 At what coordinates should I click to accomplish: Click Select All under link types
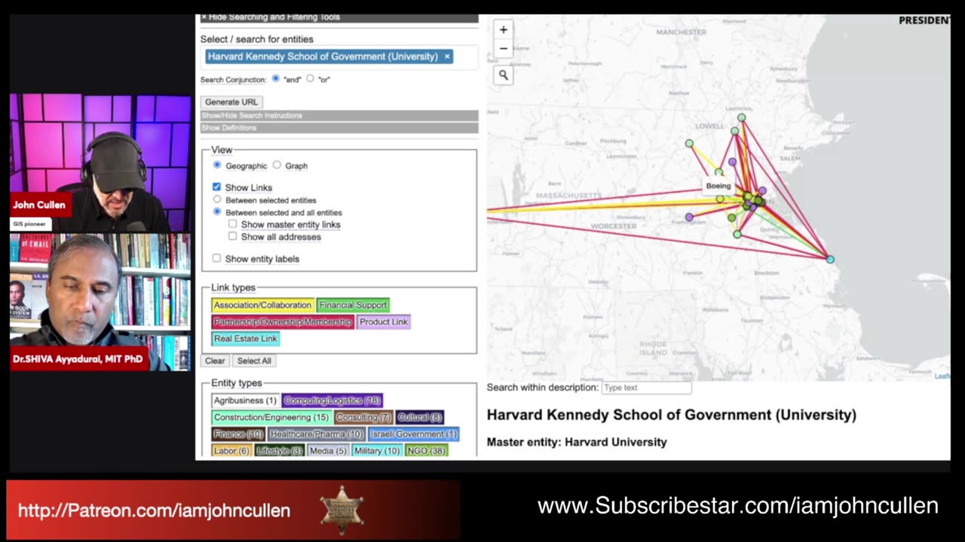[x=254, y=361]
